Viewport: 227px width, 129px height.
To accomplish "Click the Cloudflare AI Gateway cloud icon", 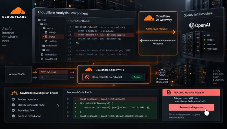I will click(x=149, y=18).
